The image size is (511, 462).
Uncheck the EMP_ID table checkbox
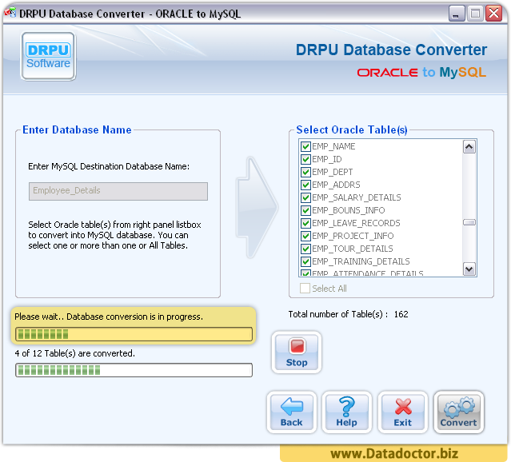(x=305, y=159)
